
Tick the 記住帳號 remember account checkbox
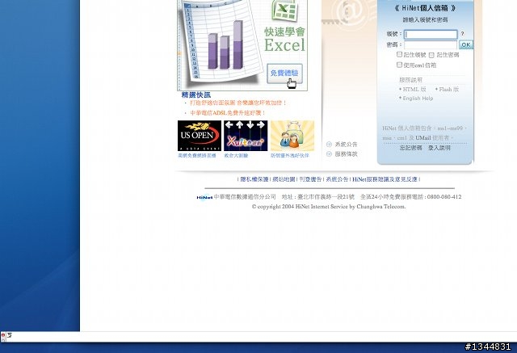(x=399, y=54)
